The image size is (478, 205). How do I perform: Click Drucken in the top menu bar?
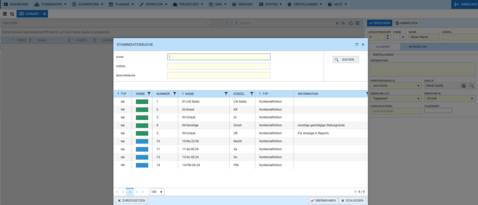tap(242, 5)
